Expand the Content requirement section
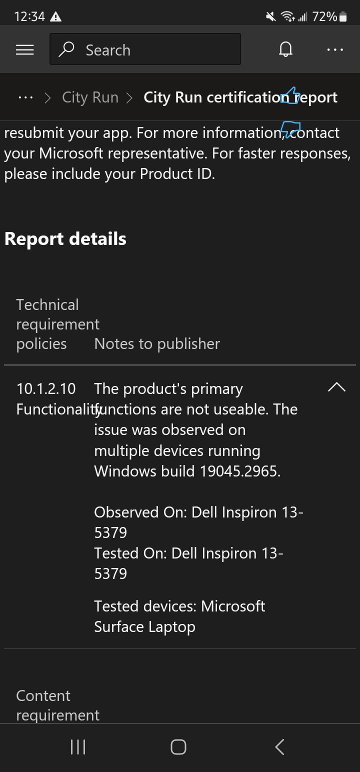 [x=57, y=705]
